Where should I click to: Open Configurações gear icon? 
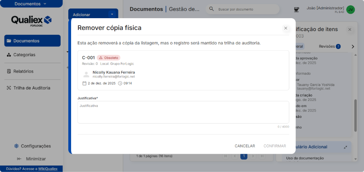17,146
